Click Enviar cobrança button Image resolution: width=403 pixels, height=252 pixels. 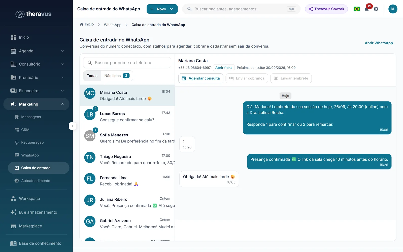point(247,78)
